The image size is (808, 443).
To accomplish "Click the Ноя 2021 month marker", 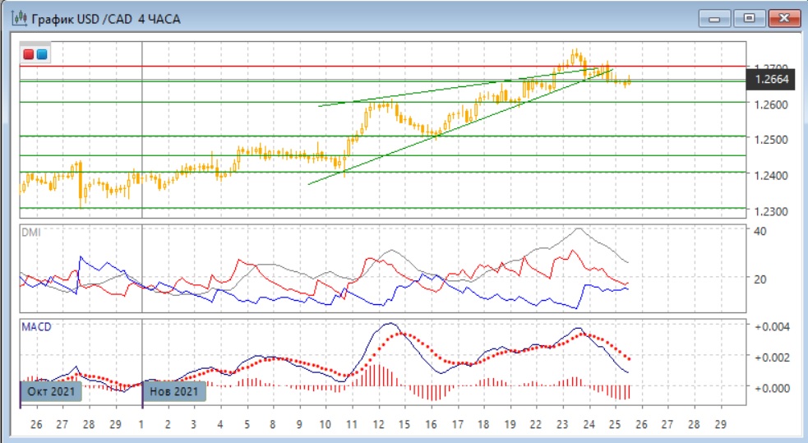I will click(x=174, y=392).
